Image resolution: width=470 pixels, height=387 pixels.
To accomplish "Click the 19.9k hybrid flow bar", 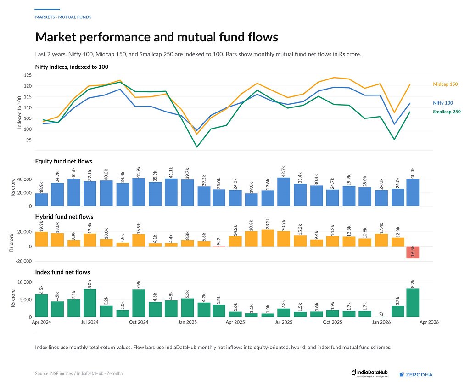I will (41, 239).
